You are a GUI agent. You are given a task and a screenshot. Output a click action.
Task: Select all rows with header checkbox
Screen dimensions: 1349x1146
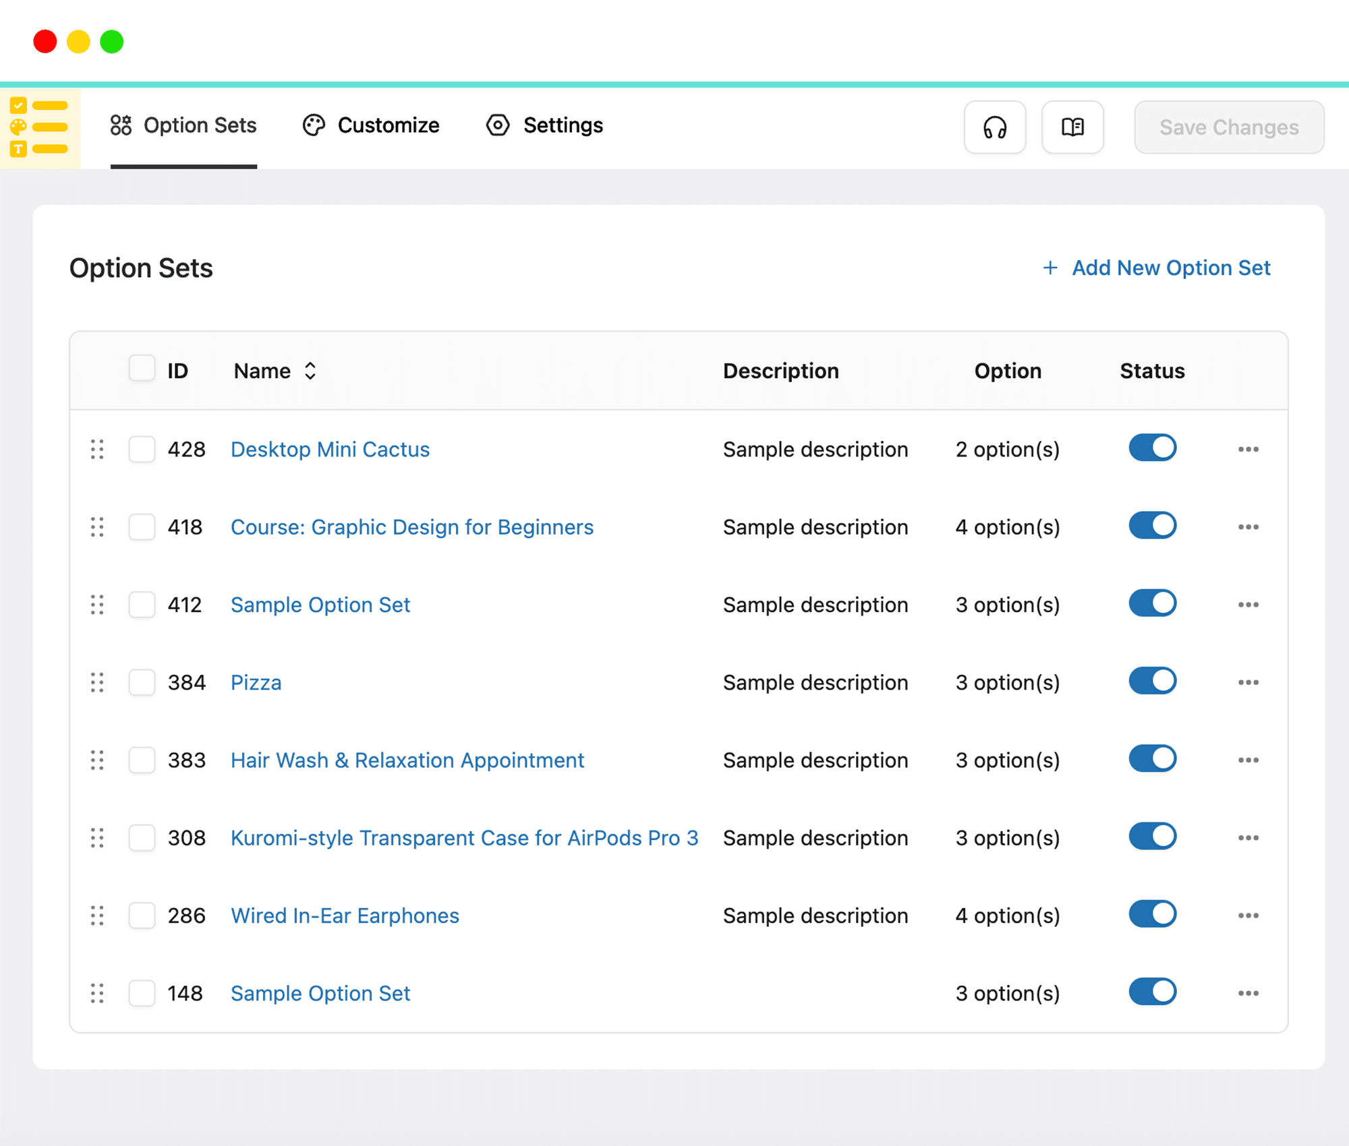coord(142,369)
